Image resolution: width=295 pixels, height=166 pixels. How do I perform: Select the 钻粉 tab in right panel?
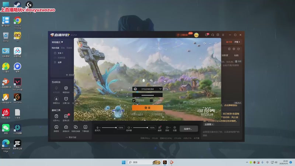(236, 55)
